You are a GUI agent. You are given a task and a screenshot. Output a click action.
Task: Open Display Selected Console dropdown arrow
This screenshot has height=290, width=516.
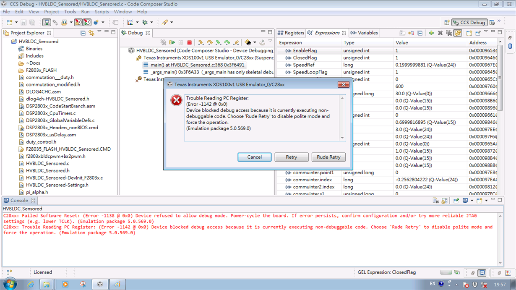472,201
